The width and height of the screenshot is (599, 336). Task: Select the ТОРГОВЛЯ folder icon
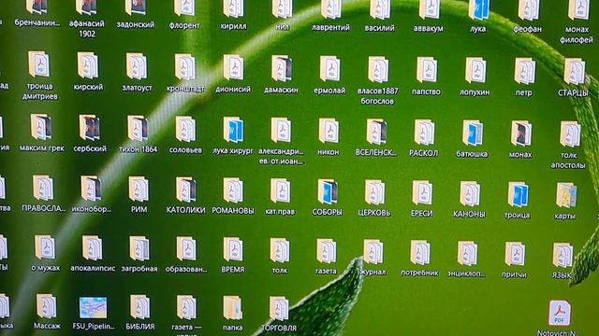[x=279, y=309]
